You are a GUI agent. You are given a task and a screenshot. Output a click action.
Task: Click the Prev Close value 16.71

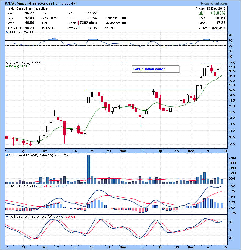tap(30, 28)
